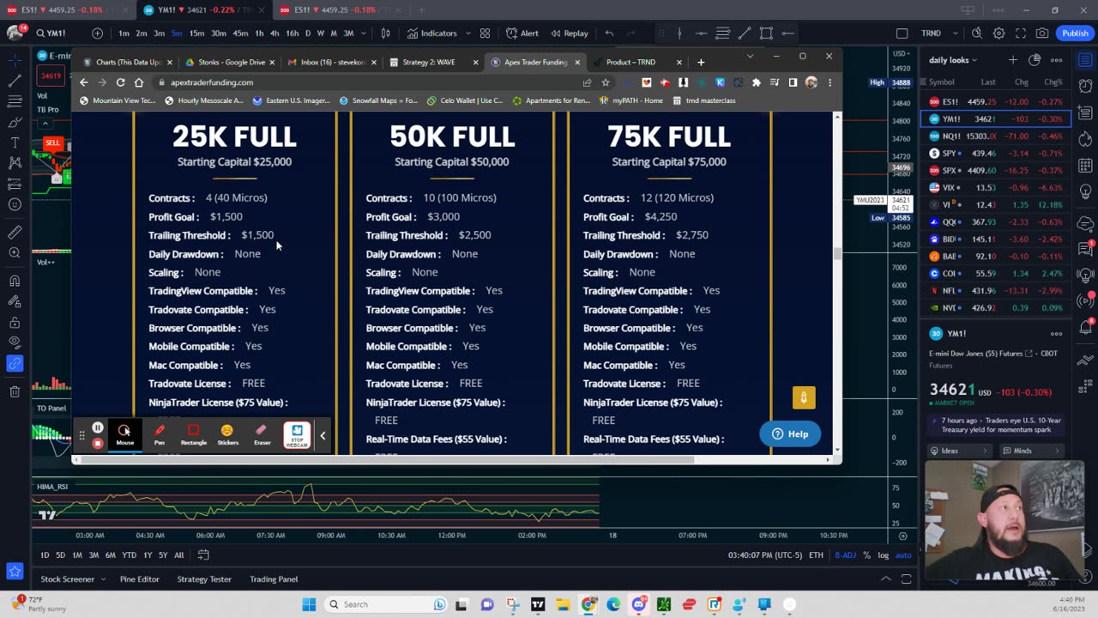The image size is (1098, 618).
Task: Open the chart layout select square icon
Action: click(902, 33)
